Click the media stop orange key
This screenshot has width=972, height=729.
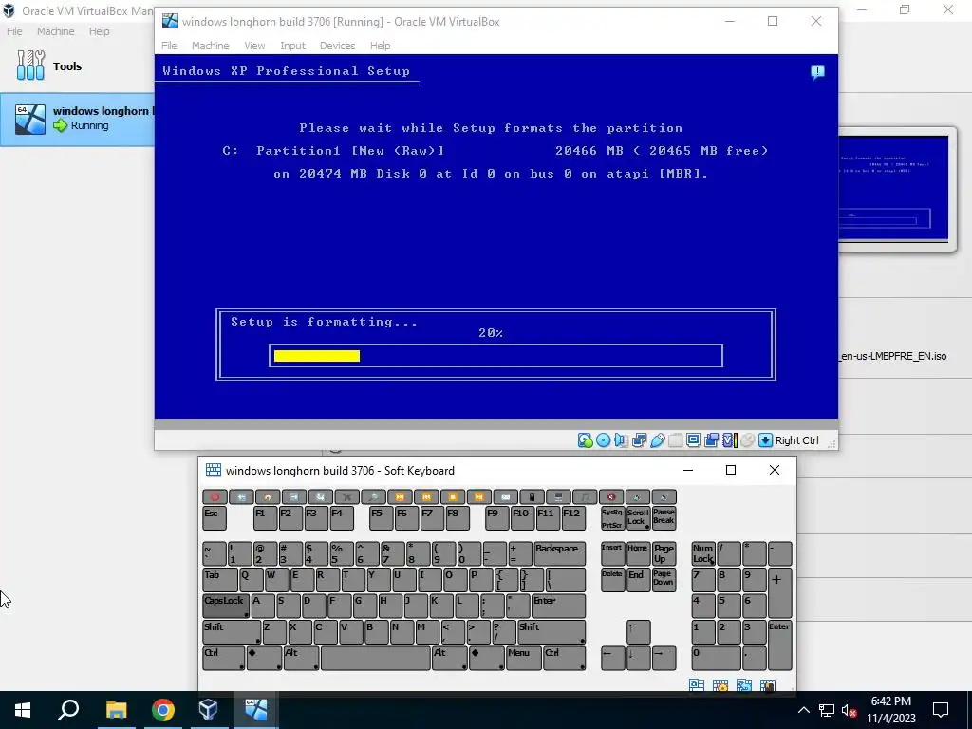pos(453,497)
